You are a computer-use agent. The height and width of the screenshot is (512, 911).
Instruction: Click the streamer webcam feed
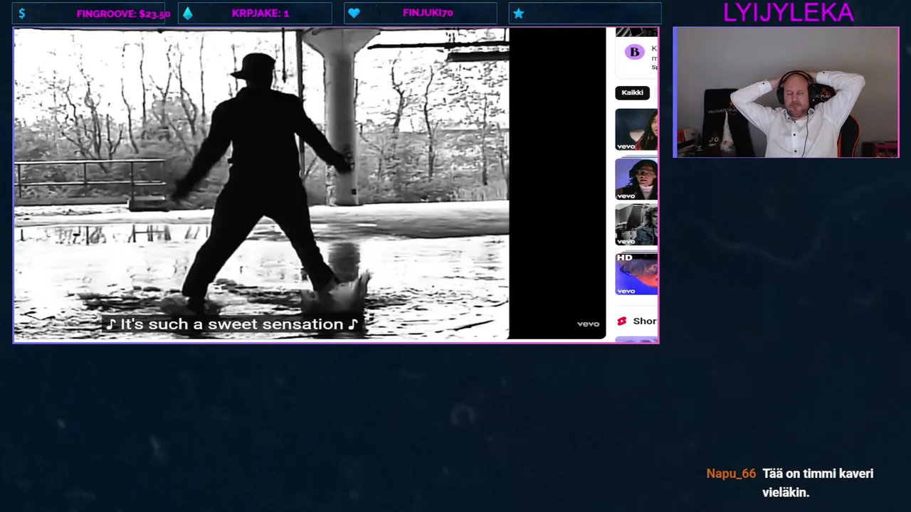pyautogui.click(x=786, y=92)
